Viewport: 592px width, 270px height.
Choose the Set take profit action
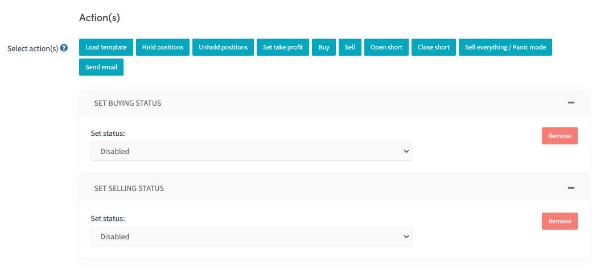[283, 47]
